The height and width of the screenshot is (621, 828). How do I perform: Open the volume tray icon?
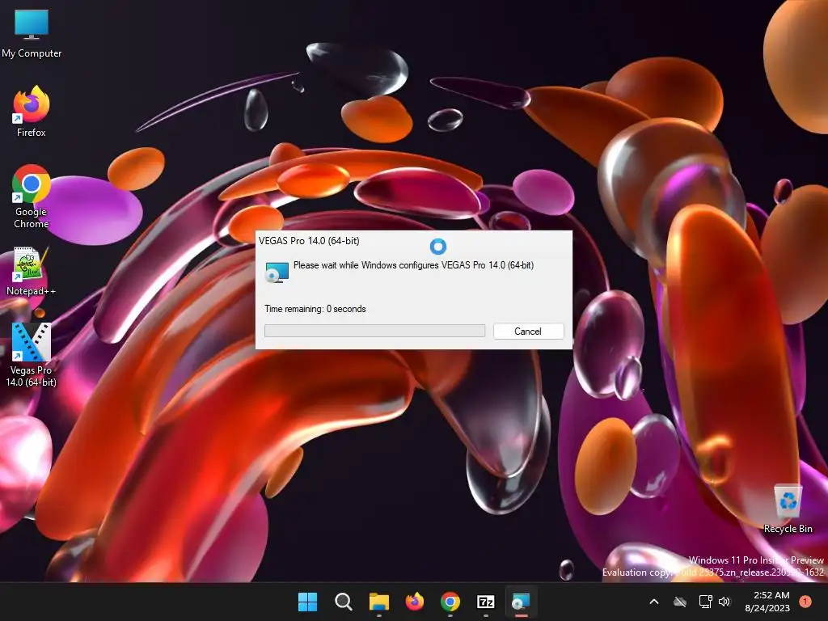coord(724,602)
